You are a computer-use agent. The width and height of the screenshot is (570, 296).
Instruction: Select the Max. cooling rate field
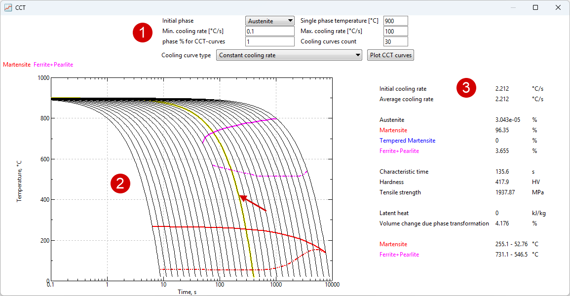click(395, 31)
